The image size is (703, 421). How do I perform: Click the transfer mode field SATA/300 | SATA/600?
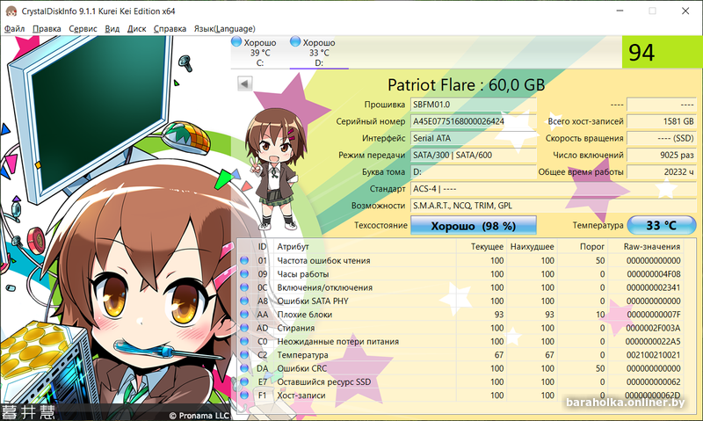click(474, 156)
